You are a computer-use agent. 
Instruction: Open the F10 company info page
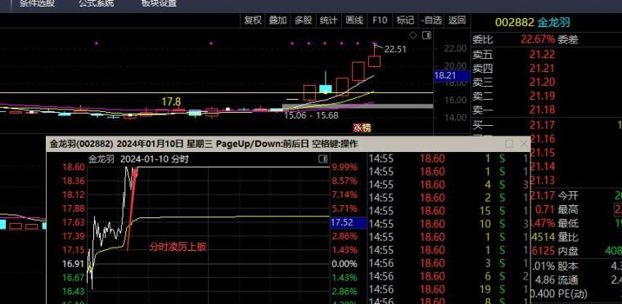click(x=379, y=20)
